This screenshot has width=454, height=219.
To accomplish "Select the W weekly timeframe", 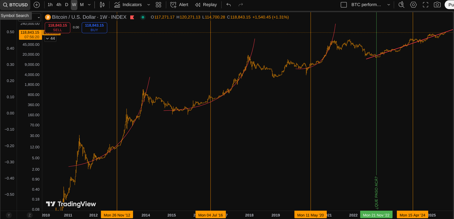I will point(74,5).
